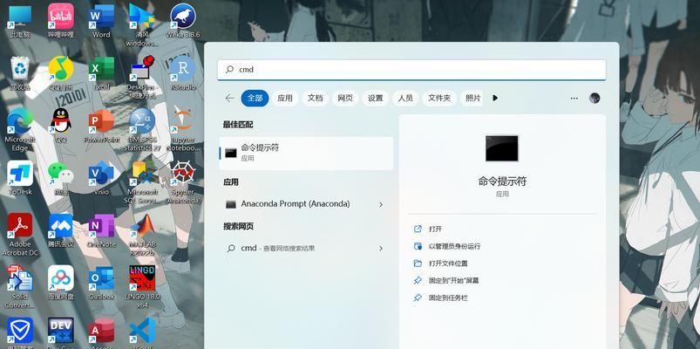
Task: Go back with the search panel arrow
Action: click(229, 98)
